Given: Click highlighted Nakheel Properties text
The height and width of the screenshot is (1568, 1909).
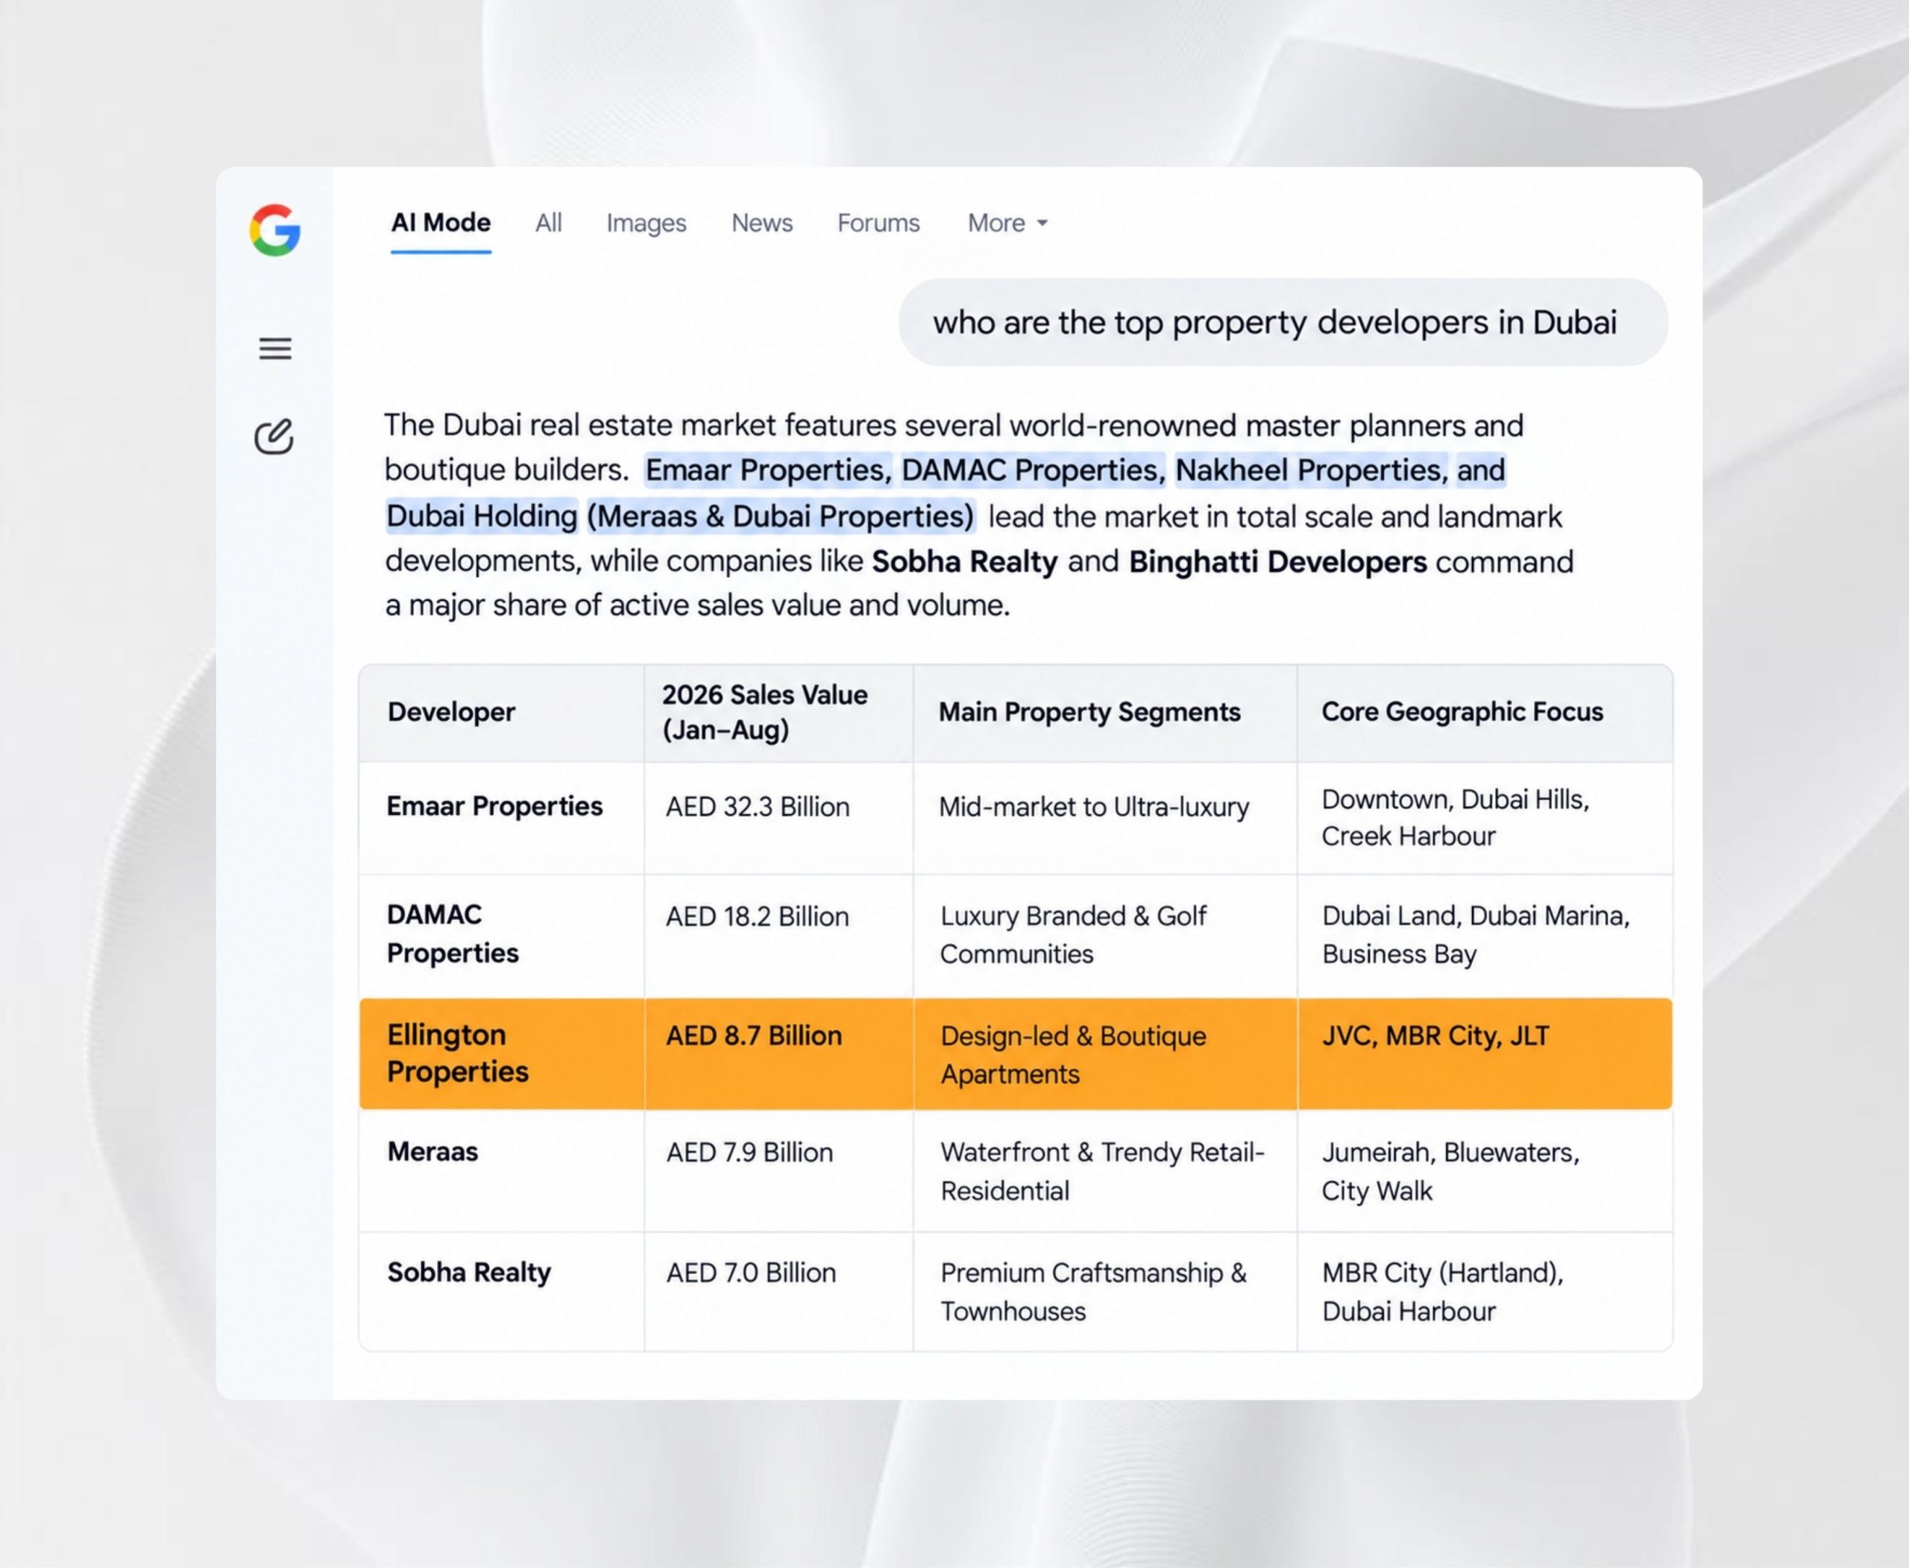Looking at the screenshot, I should coord(1311,470).
